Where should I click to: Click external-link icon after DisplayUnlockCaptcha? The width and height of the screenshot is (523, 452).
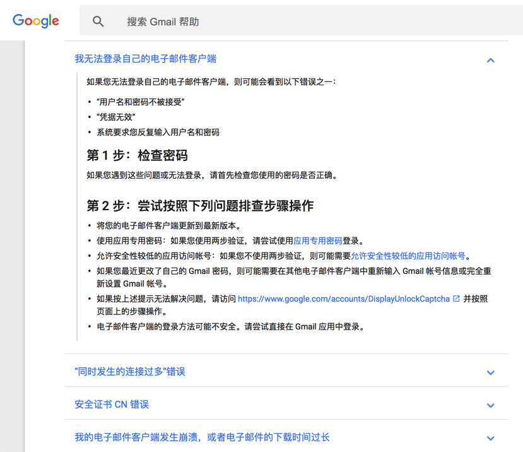click(x=456, y=299)
